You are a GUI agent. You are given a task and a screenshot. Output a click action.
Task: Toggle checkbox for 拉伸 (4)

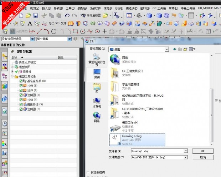[21, 100]
